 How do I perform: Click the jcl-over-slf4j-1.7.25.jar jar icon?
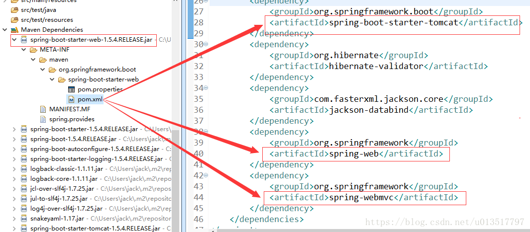pyautogui.click(x=24, y=188)
